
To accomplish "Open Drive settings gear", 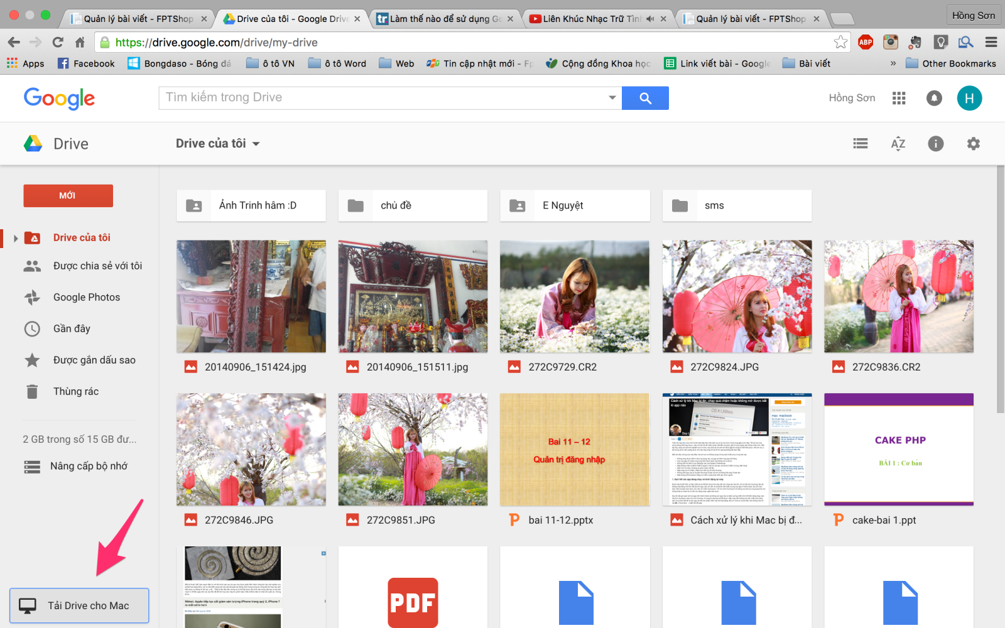I will coord(973,143).
